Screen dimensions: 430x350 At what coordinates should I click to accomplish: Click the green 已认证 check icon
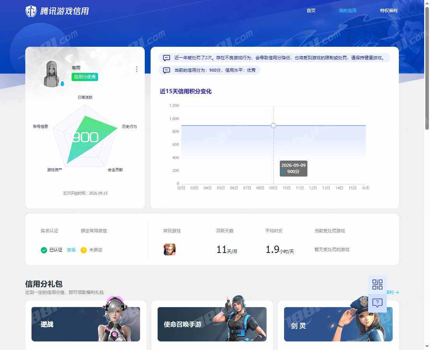[44, 250]
